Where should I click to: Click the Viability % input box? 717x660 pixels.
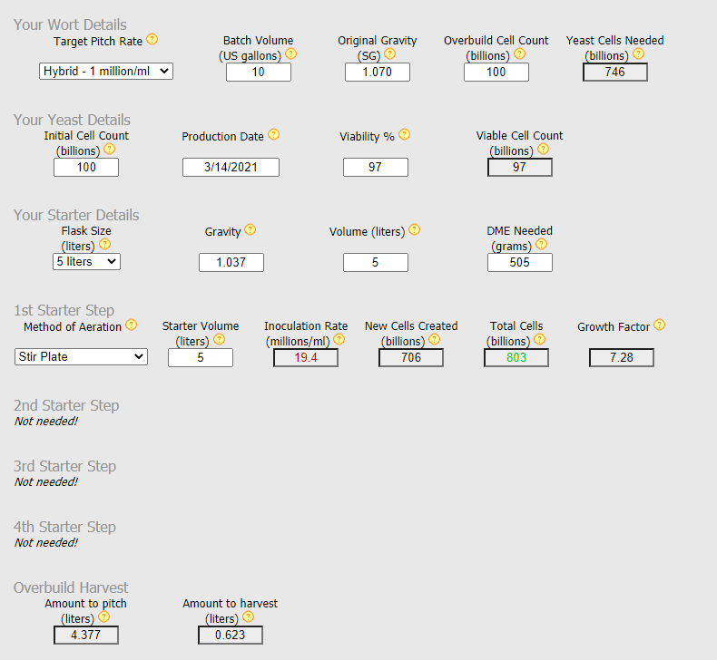click(376, 167)
